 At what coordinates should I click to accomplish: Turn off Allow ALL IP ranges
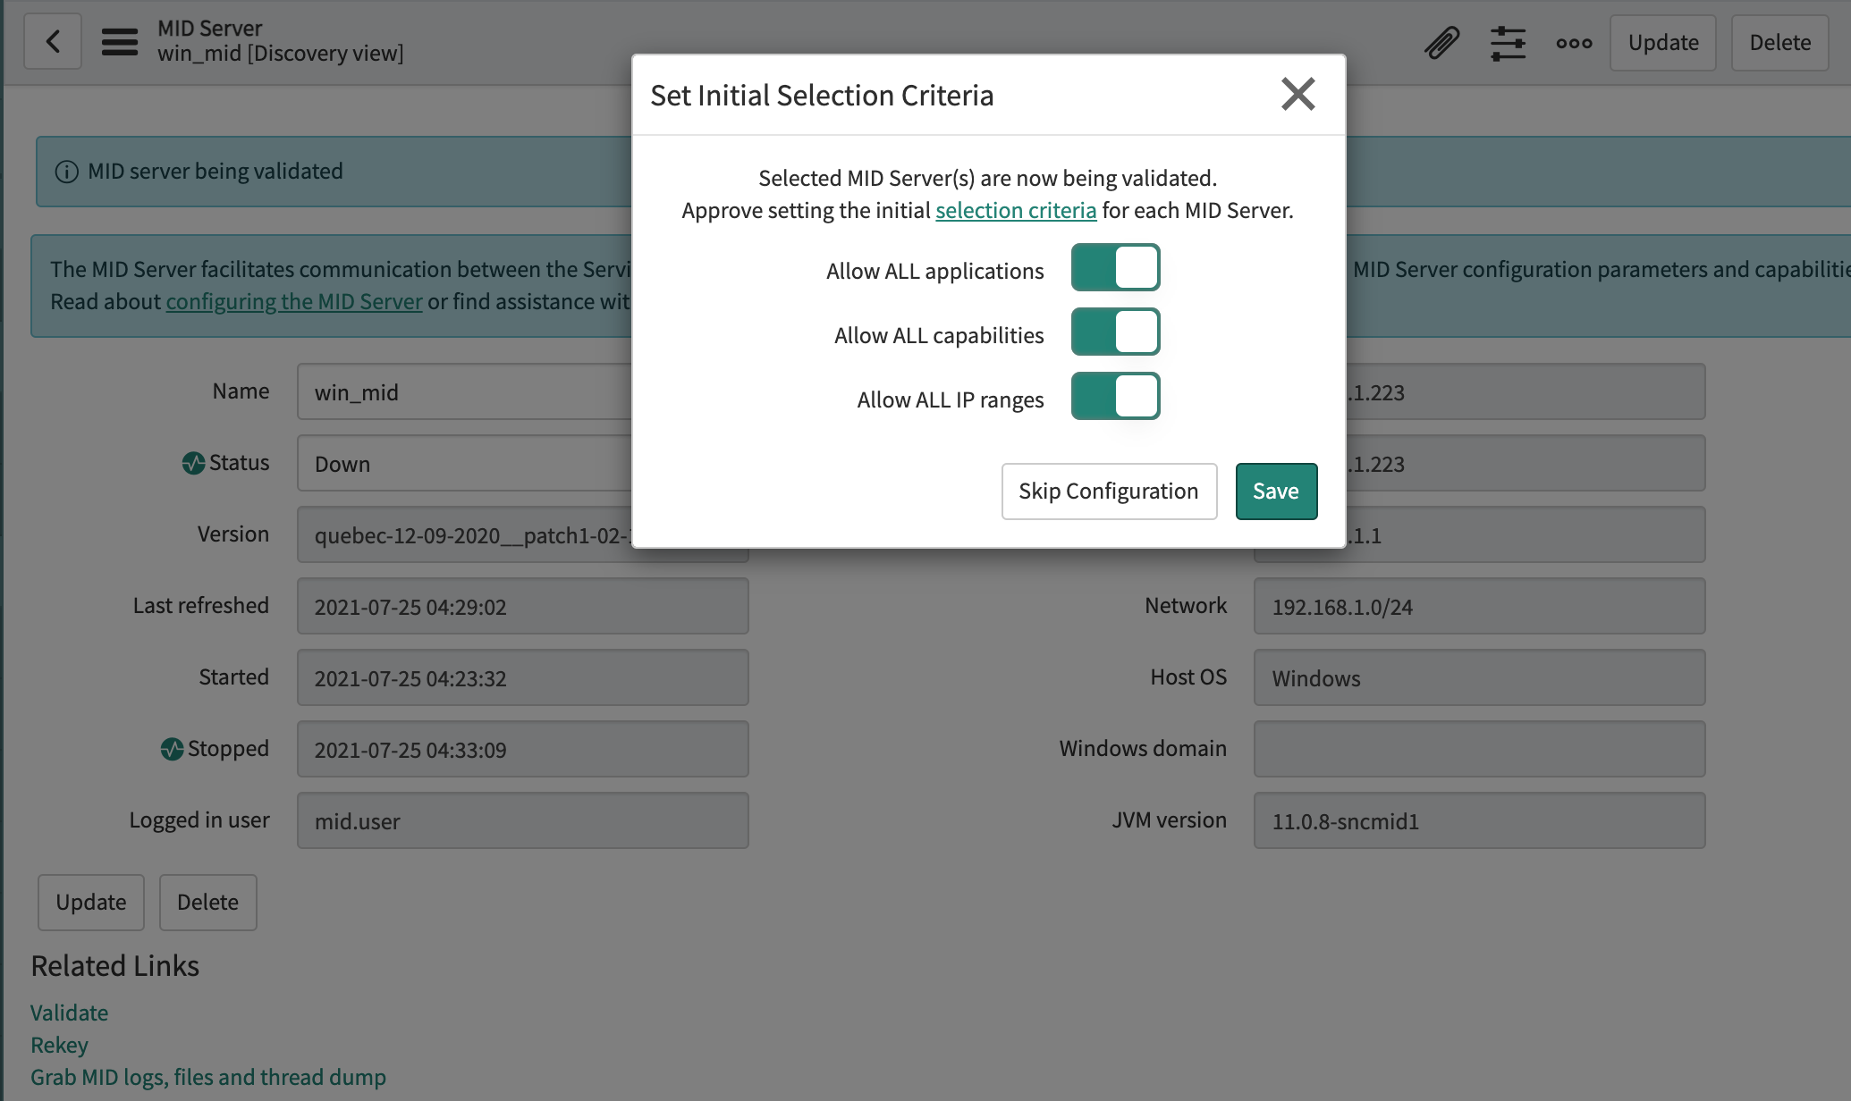(x=1115, y=396)
